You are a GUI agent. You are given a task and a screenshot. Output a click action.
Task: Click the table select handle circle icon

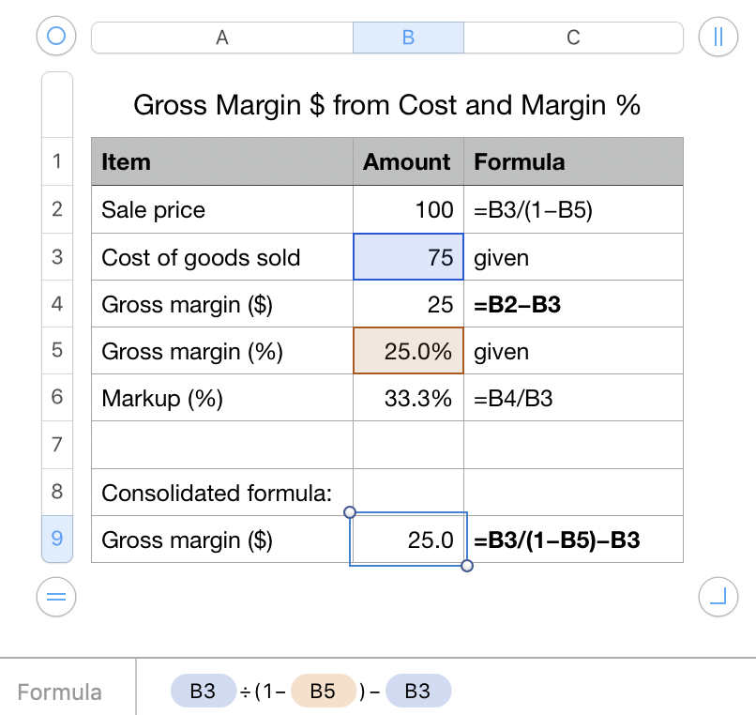click(x=56, y=37)
